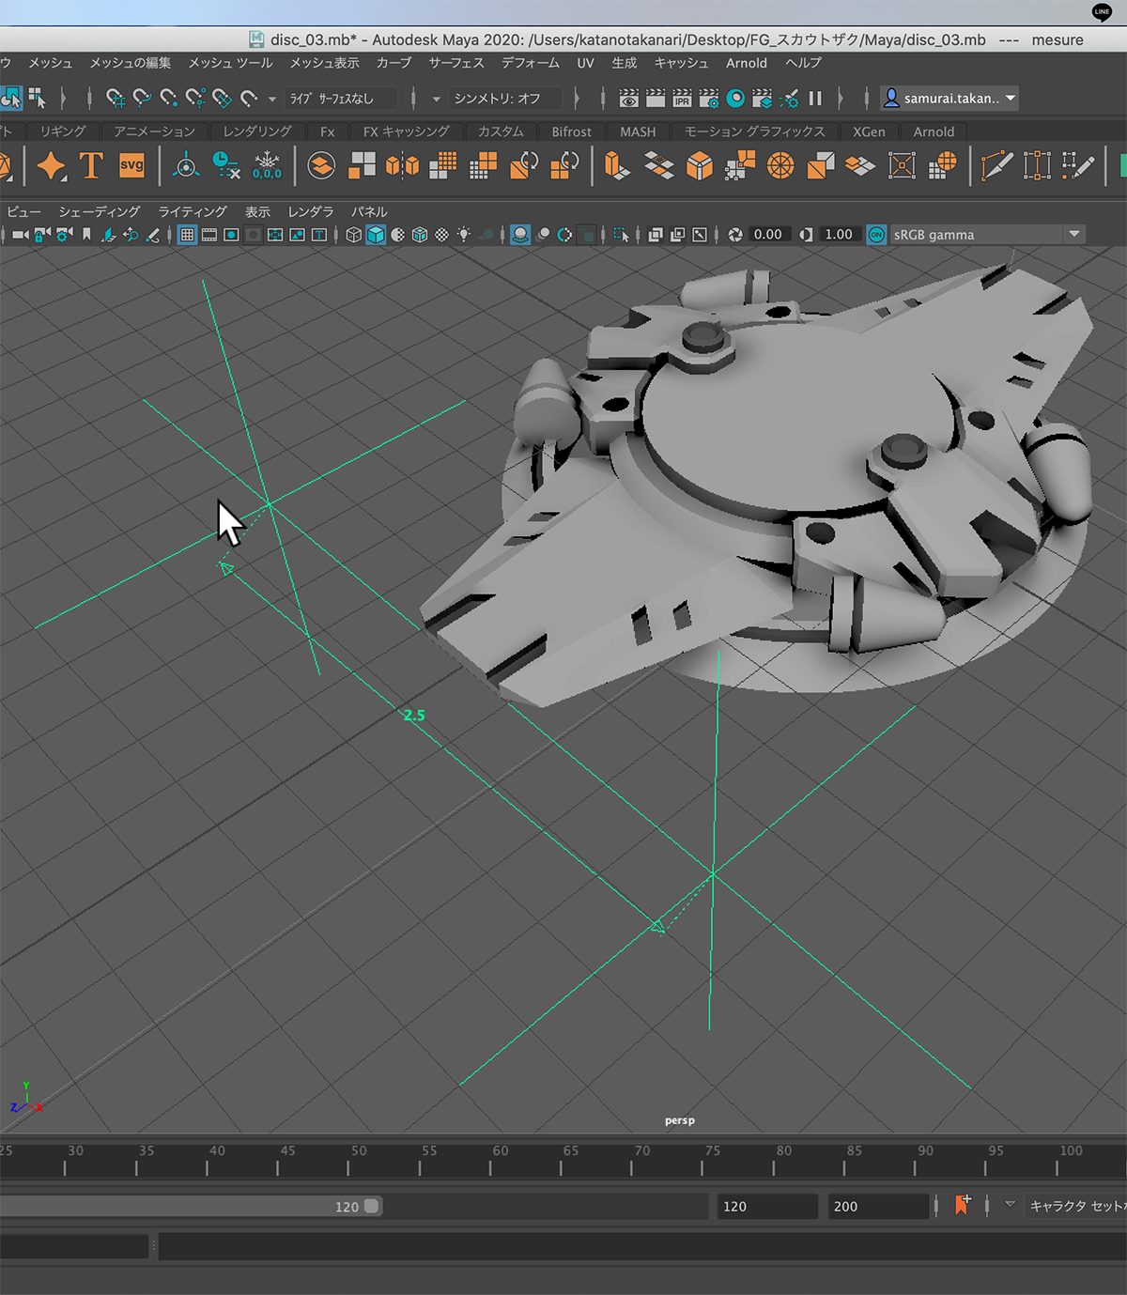Viewport: 1127px width, 1295px height.
Task: Click the viewport gamma value field 1.00
Action: point(839,235)
